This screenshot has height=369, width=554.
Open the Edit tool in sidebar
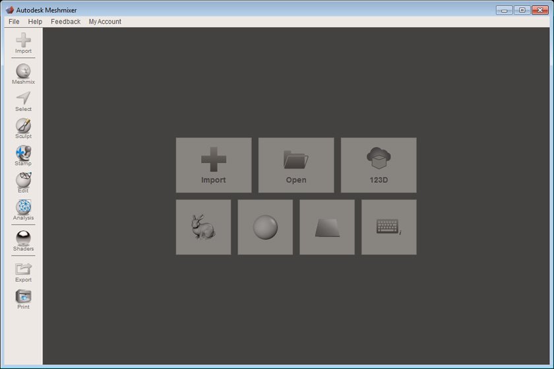tap(23, 183)
